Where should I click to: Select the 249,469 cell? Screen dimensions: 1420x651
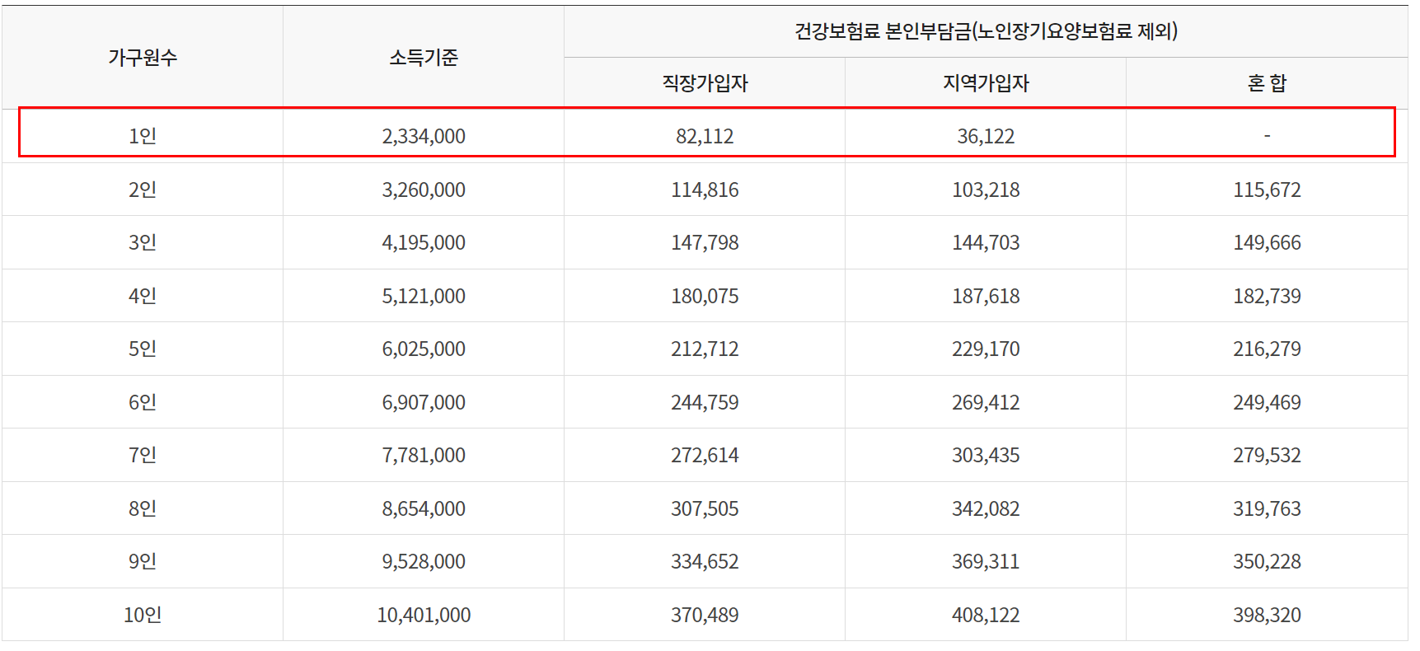(x=1267, y=402)
